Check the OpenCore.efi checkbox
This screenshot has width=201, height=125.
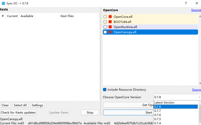click(105, 16)
